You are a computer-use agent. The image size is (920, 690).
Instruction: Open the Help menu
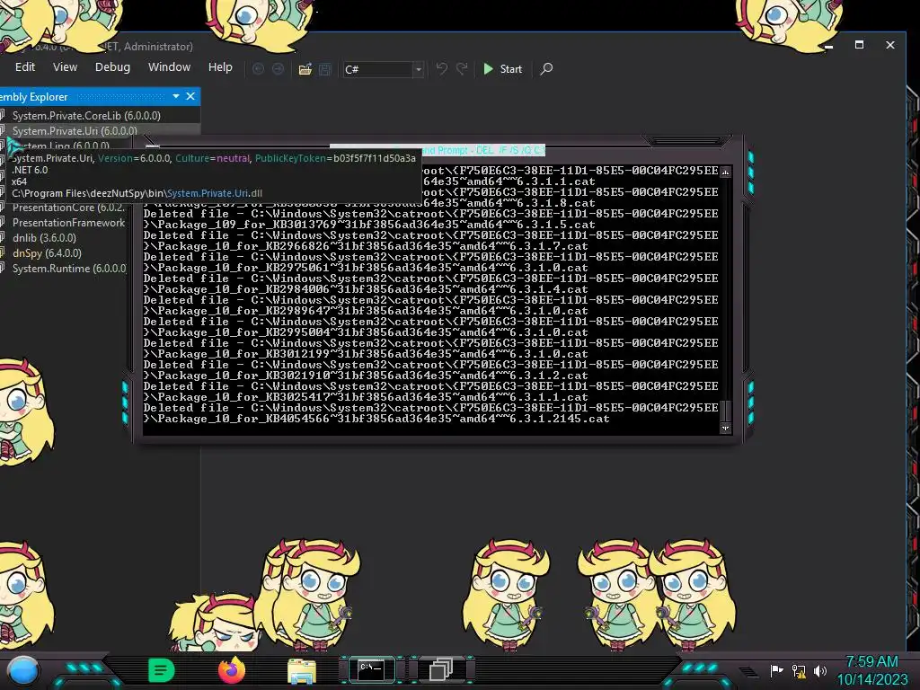click(220, 67)
